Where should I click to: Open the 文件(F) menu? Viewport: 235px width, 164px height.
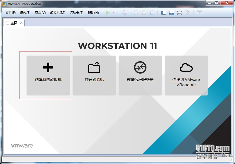(x=10, y=13)
